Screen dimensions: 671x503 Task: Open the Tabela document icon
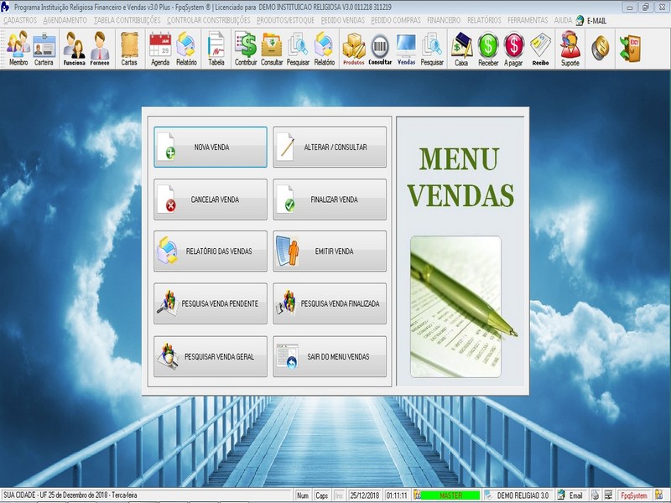click(x=216, y=49)
